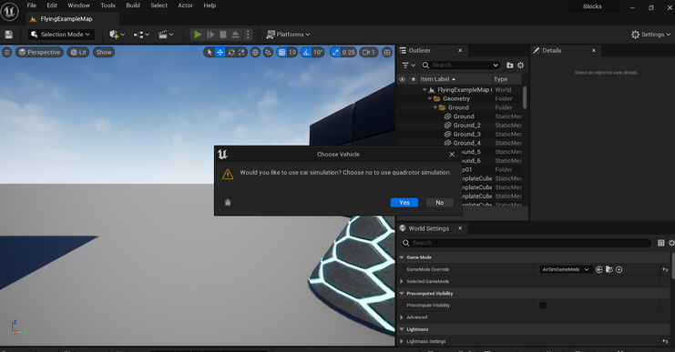
Task: Expand the Selected GameMode section
Action: click(x=402, y=281)
